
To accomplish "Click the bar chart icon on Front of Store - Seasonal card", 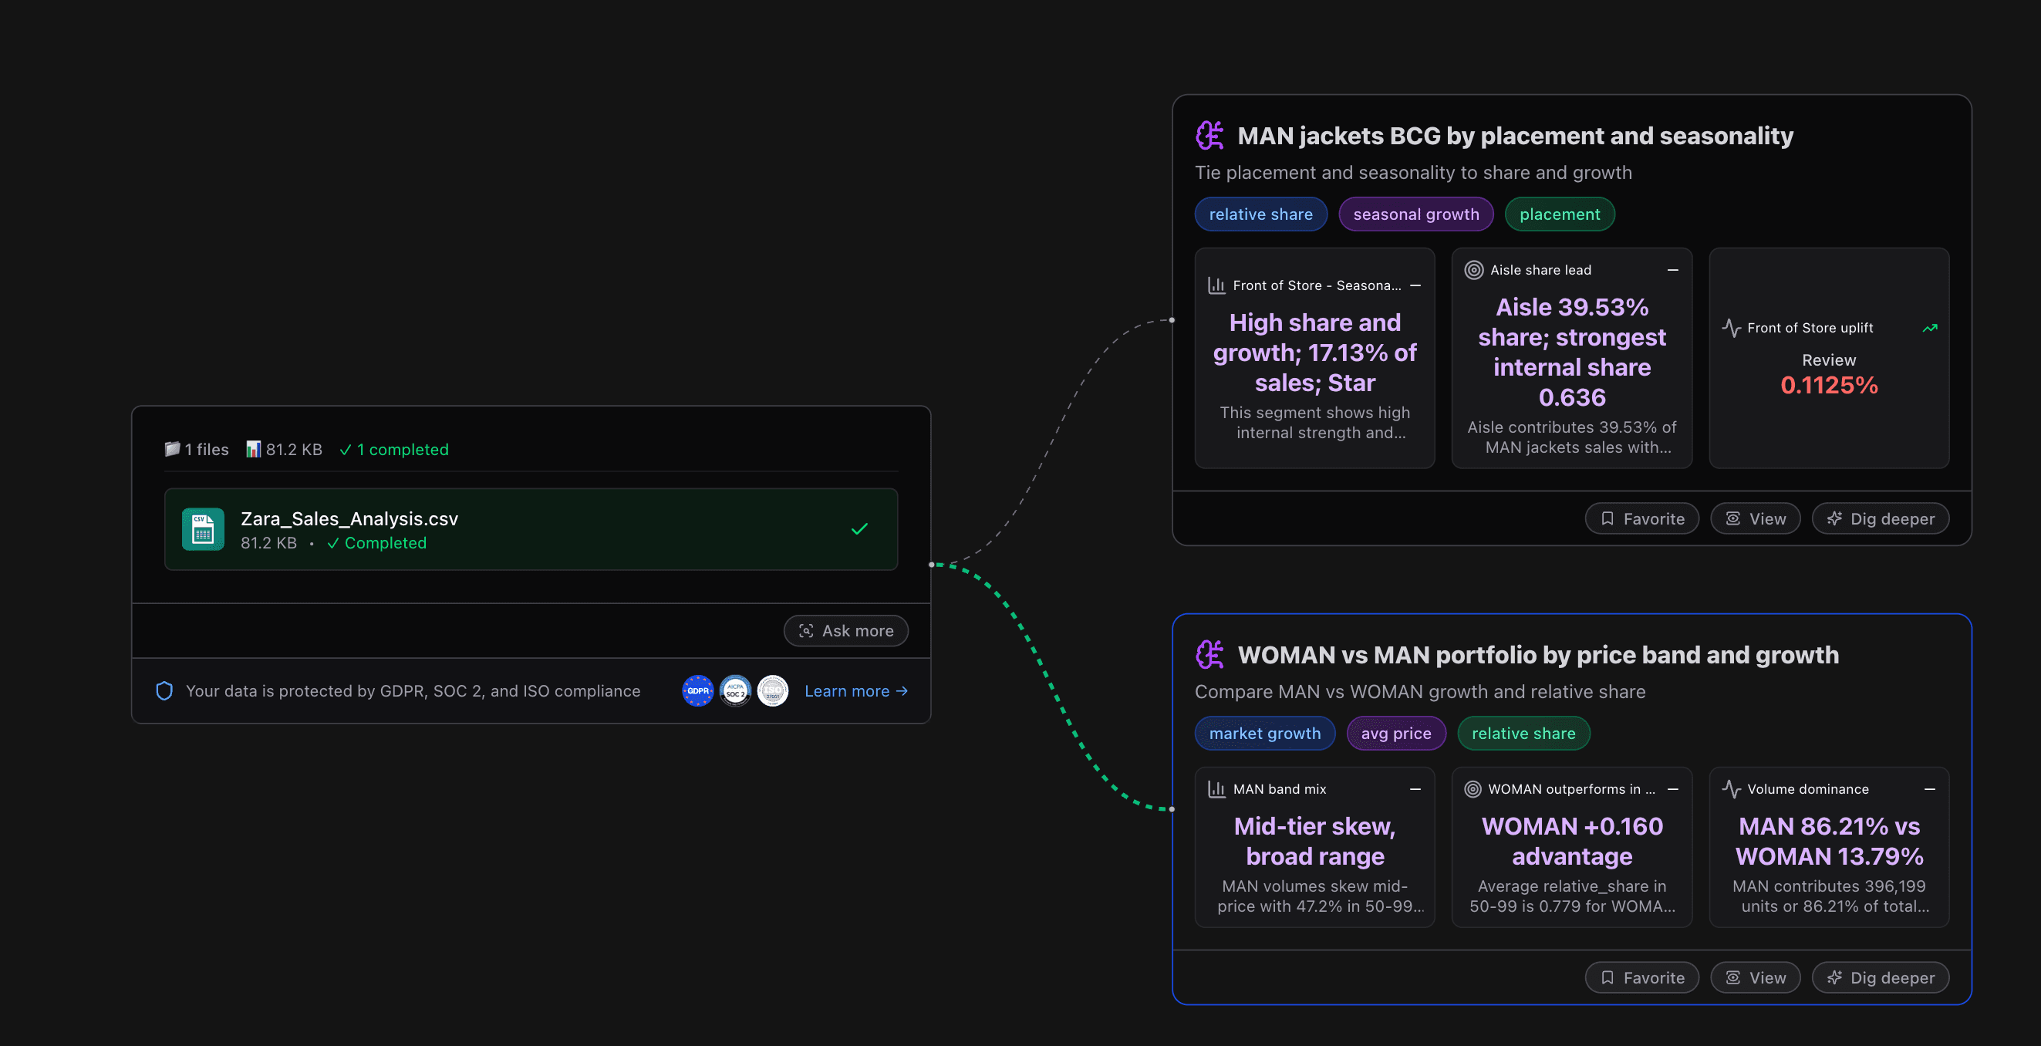I will (x=1216, y=285).
